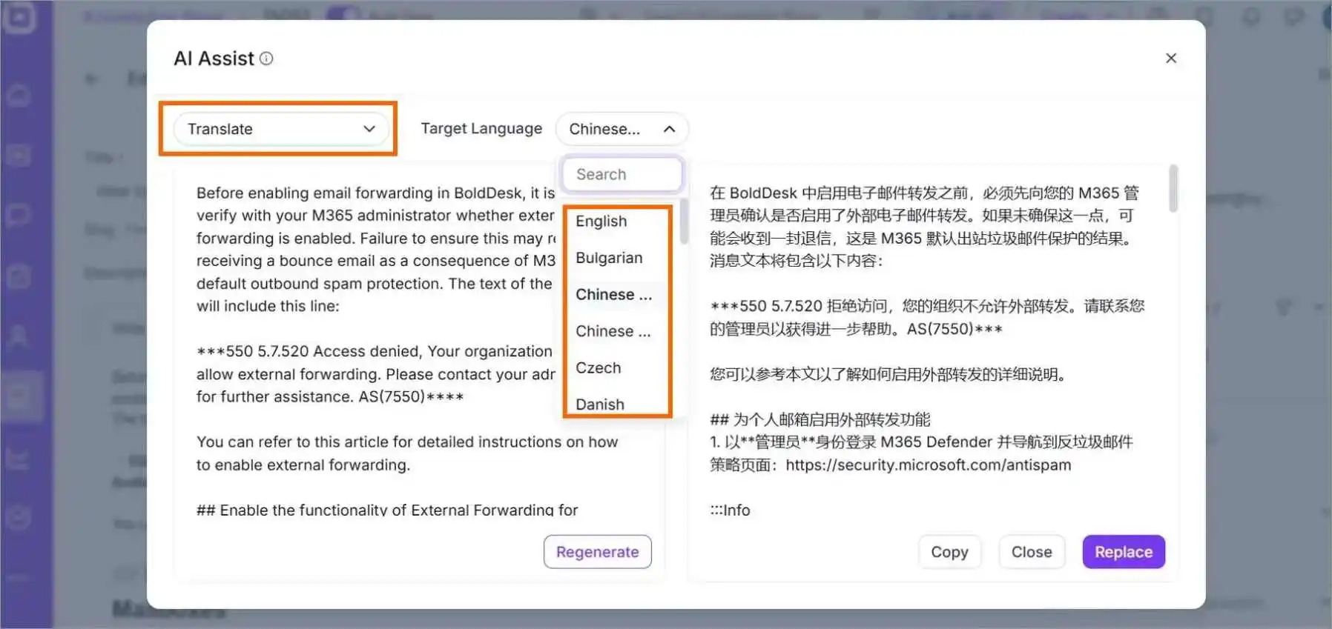Click the language list scrollbar
The height and width of the screenshot is (629, 1332).
click(684, 221)
